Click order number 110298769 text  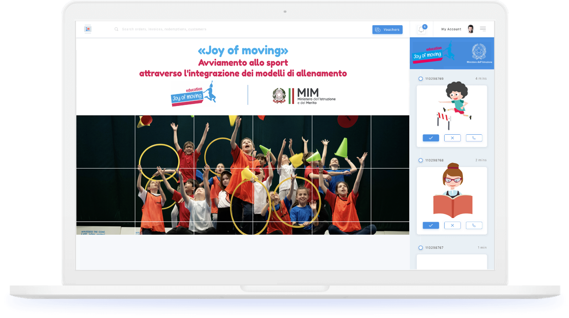435,79
